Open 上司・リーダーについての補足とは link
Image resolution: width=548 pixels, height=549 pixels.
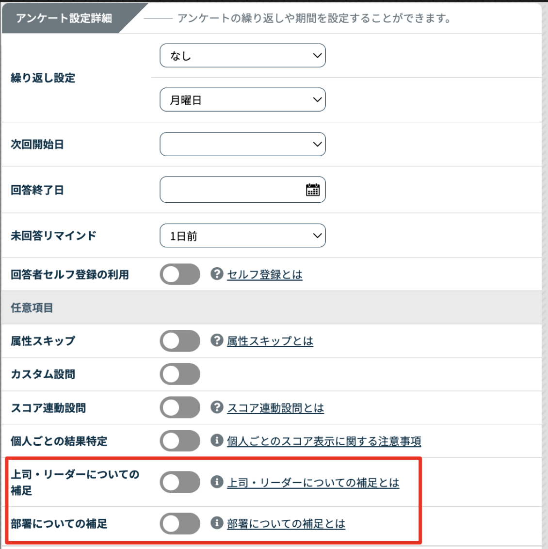point(313,483)
